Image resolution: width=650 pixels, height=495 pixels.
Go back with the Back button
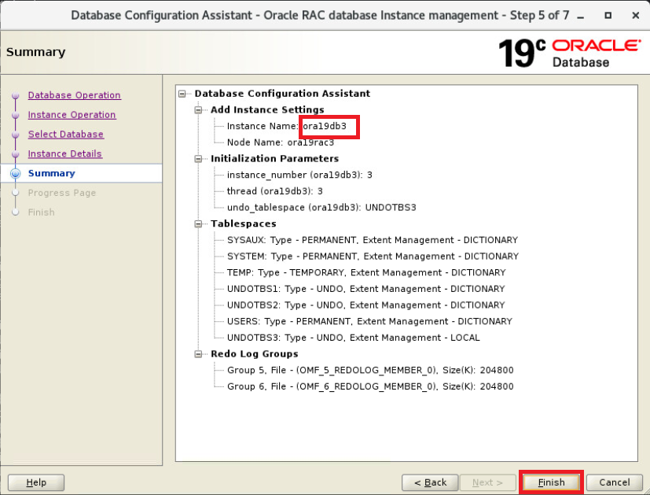(430, 482)
